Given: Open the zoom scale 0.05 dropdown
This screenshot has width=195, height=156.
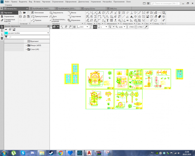Looking at the screenshot, I should click(124, 27).
